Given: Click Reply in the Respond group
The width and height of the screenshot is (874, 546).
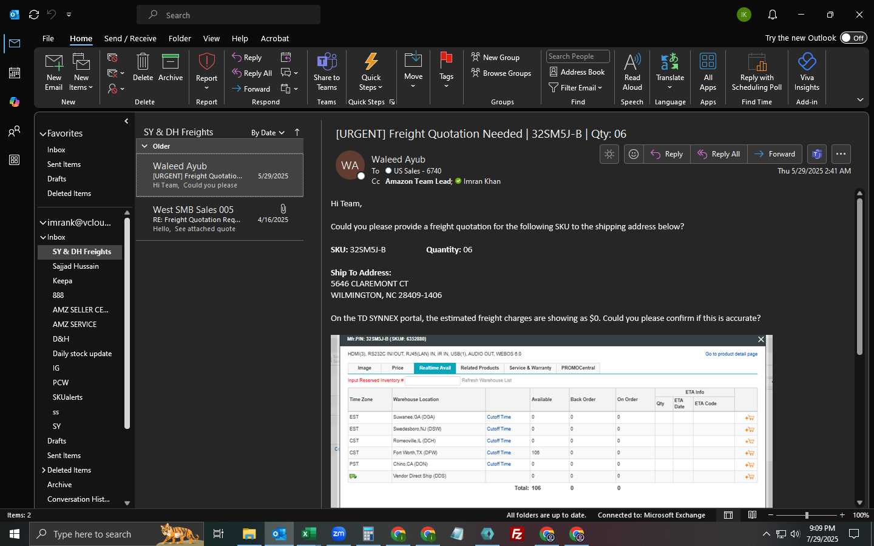Looking at the screenshot, I should [x=247, y=57].
